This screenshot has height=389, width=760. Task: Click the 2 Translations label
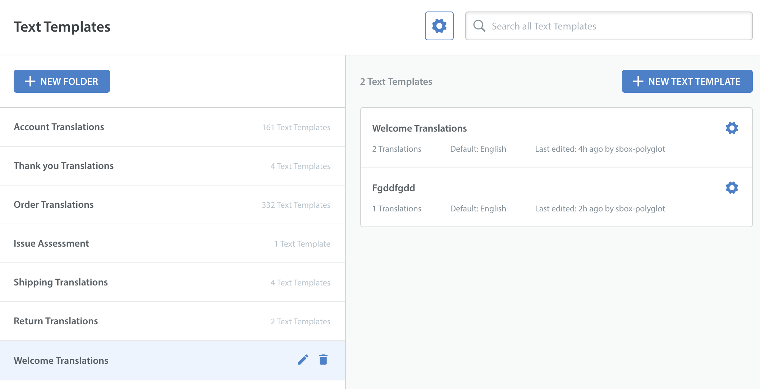pyautogui.click(x=397, y=149)
